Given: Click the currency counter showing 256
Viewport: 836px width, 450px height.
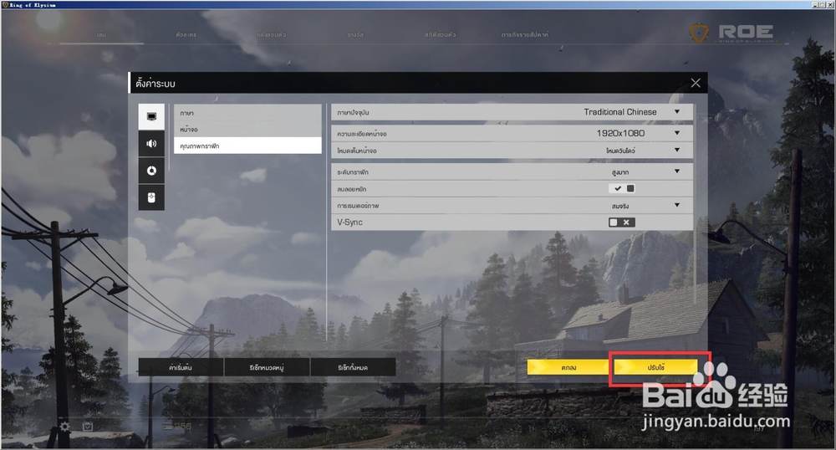Looking at the screenshot, I should [x=176, y=426].
